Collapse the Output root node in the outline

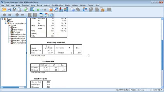coord(2,19)
